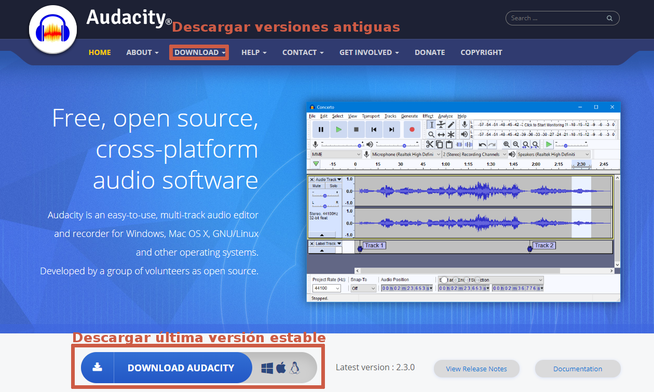The height and width of the screenshot is (392, 654).
Task: Select the Time Shift double-arrow tool
Action: coord(441,134)
